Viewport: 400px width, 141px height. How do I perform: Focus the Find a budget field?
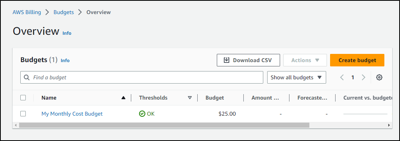(141, 77)
